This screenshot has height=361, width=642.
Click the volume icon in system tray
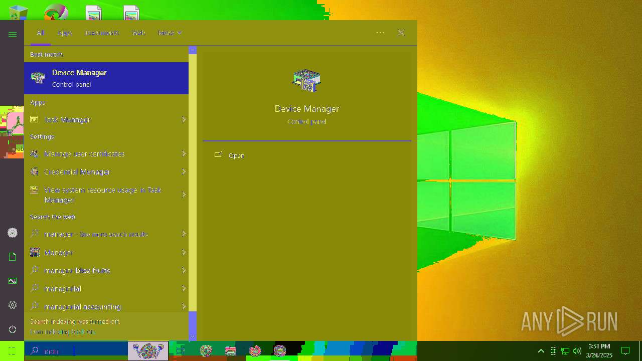[577, 351]
